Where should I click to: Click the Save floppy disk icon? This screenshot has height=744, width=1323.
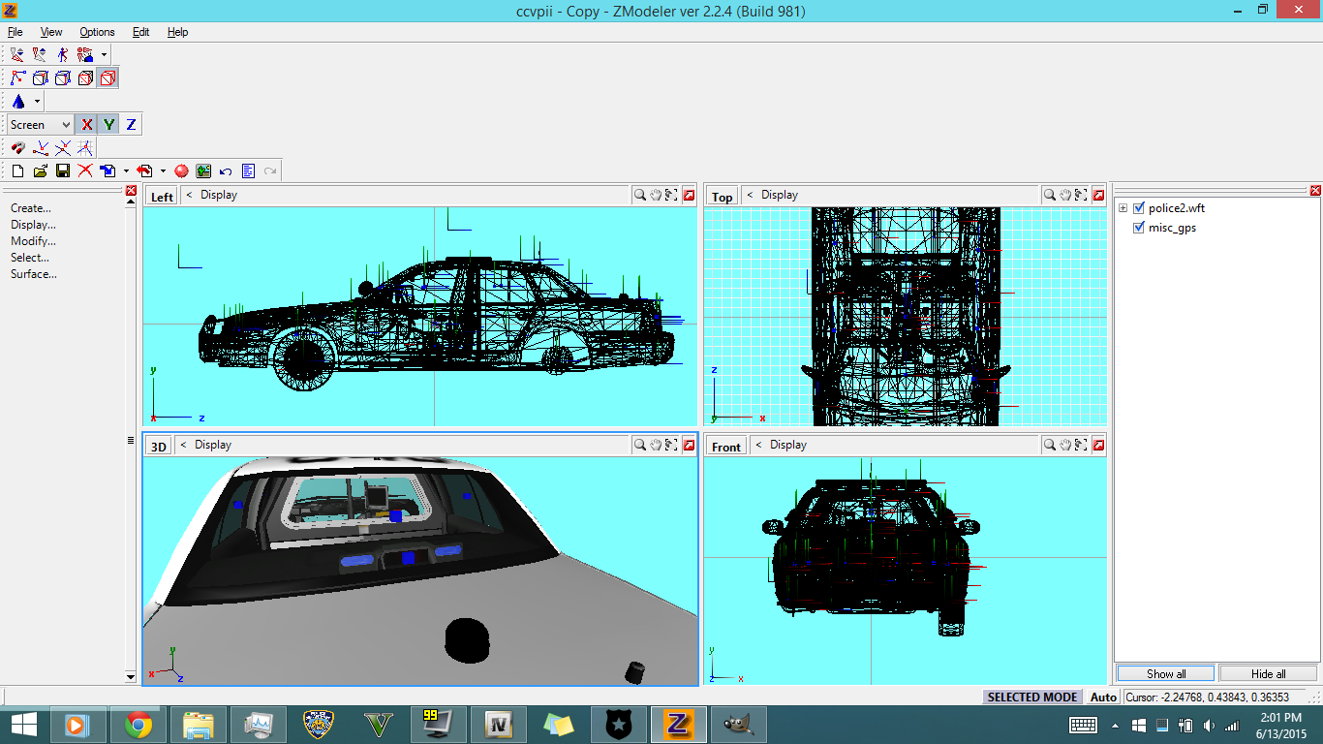point(63,171)
